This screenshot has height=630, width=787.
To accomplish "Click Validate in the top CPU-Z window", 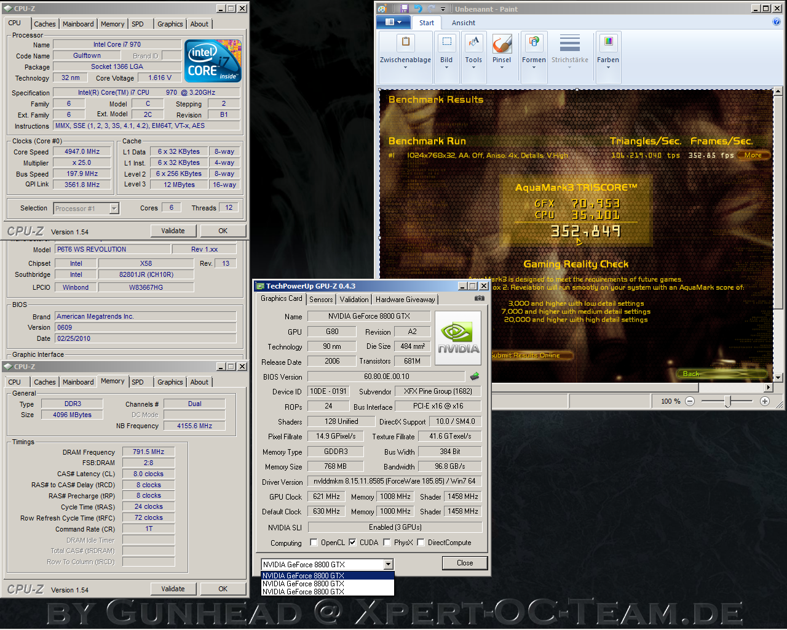I will (173, 231).
